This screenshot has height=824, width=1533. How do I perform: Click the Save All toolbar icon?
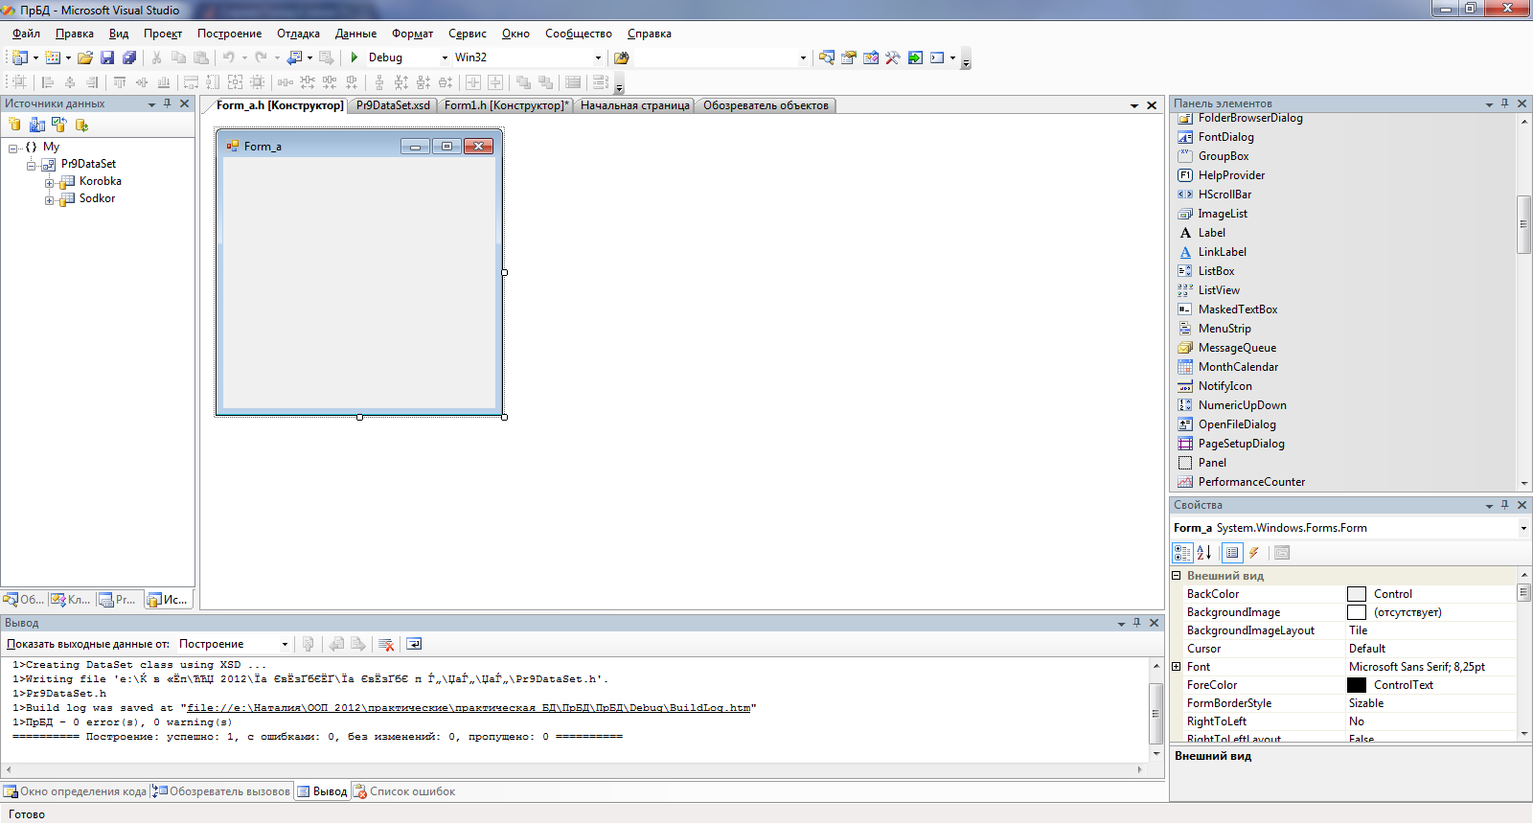129,57
